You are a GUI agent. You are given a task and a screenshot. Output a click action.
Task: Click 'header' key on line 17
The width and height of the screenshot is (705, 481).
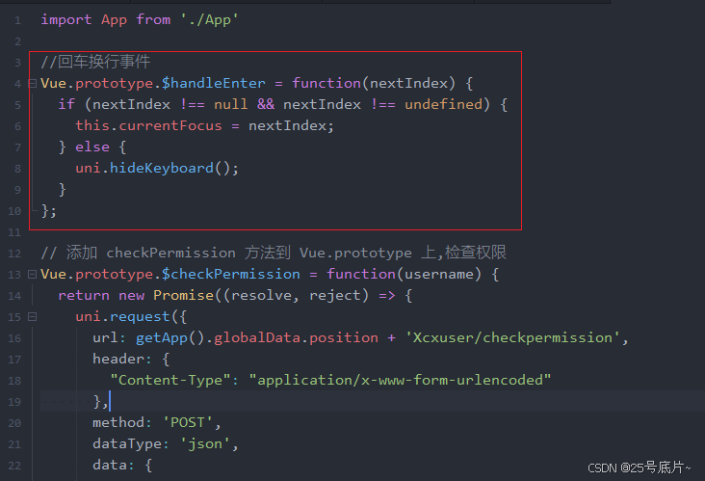tap(118, 359)
